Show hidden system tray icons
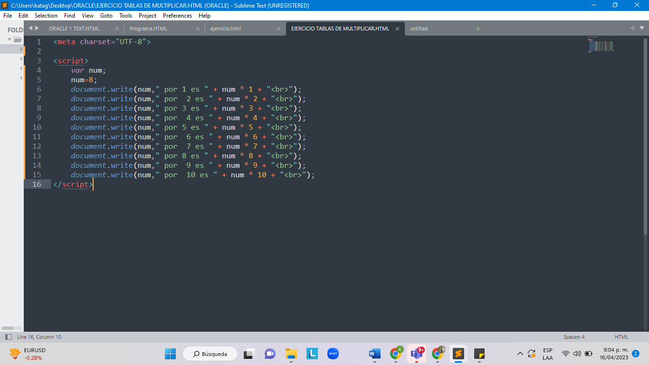 pos(520,354)
